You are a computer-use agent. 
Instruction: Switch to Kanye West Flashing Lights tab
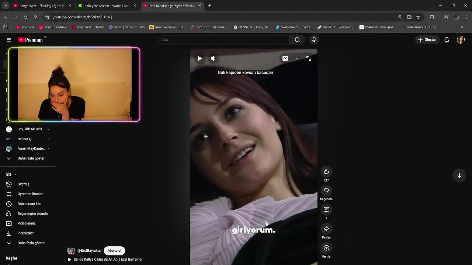point(42,6)
